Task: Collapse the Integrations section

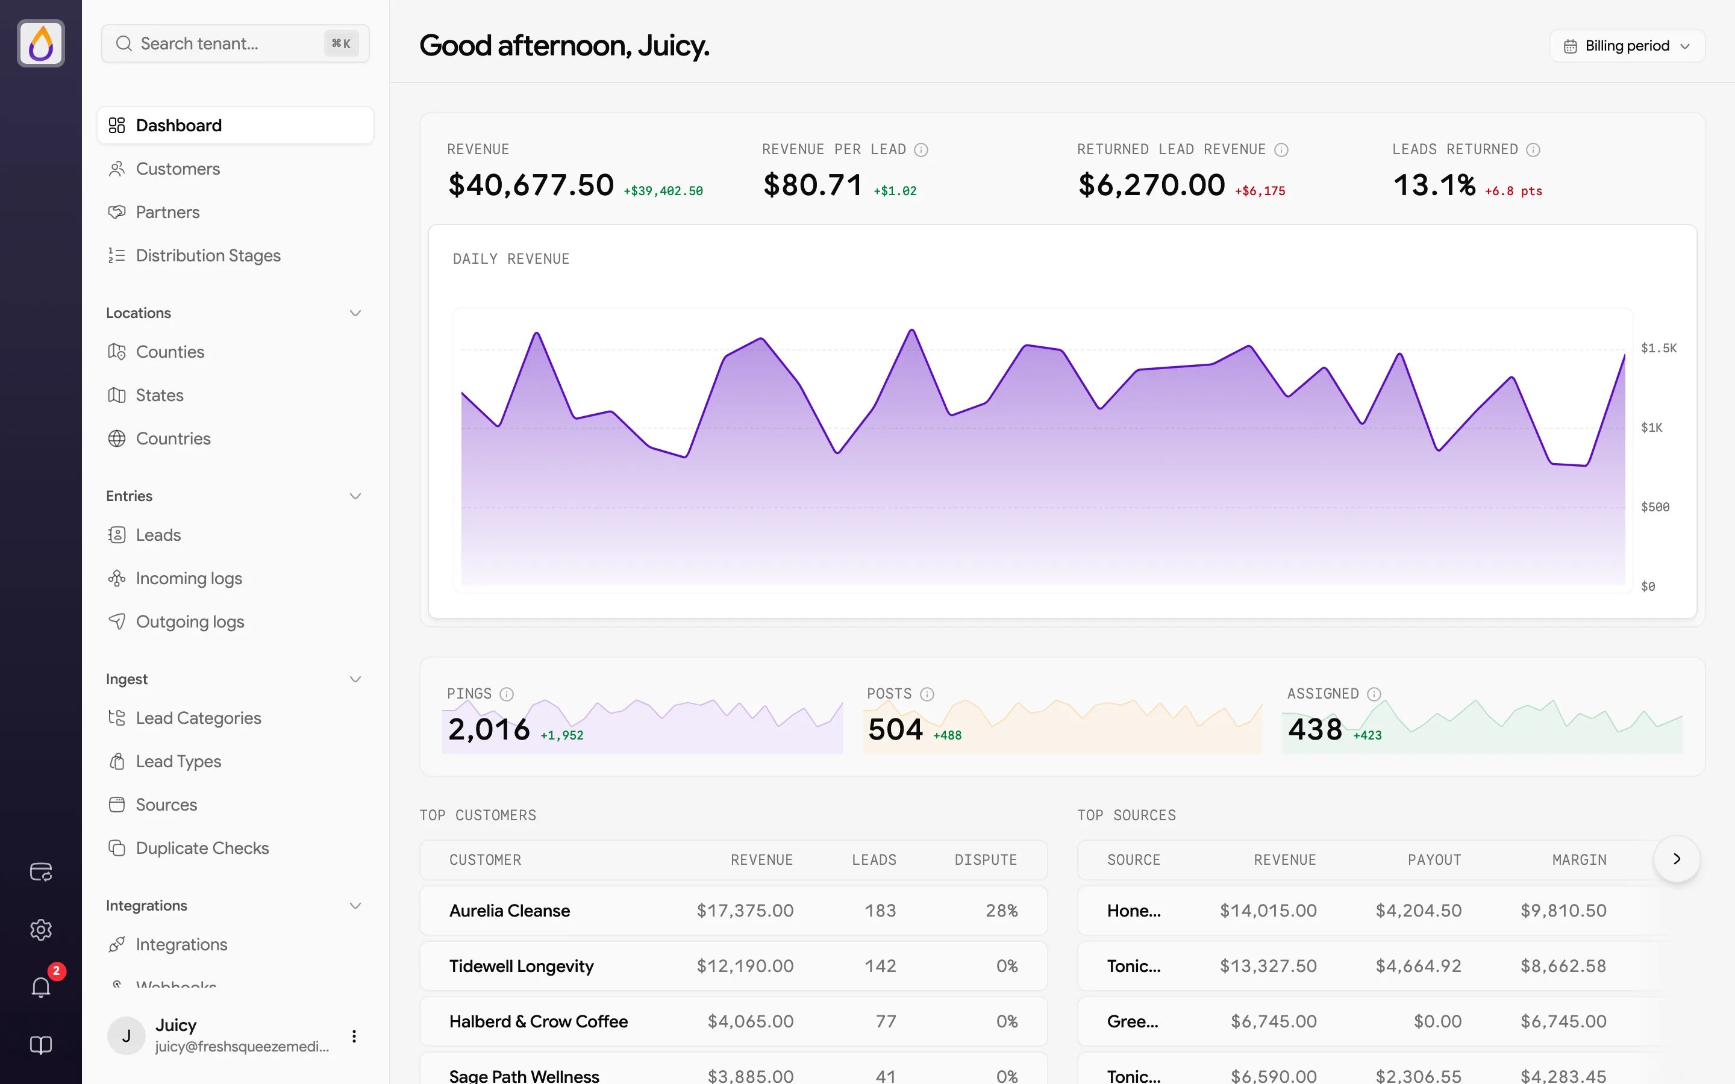Action: (x=355, y=906)
